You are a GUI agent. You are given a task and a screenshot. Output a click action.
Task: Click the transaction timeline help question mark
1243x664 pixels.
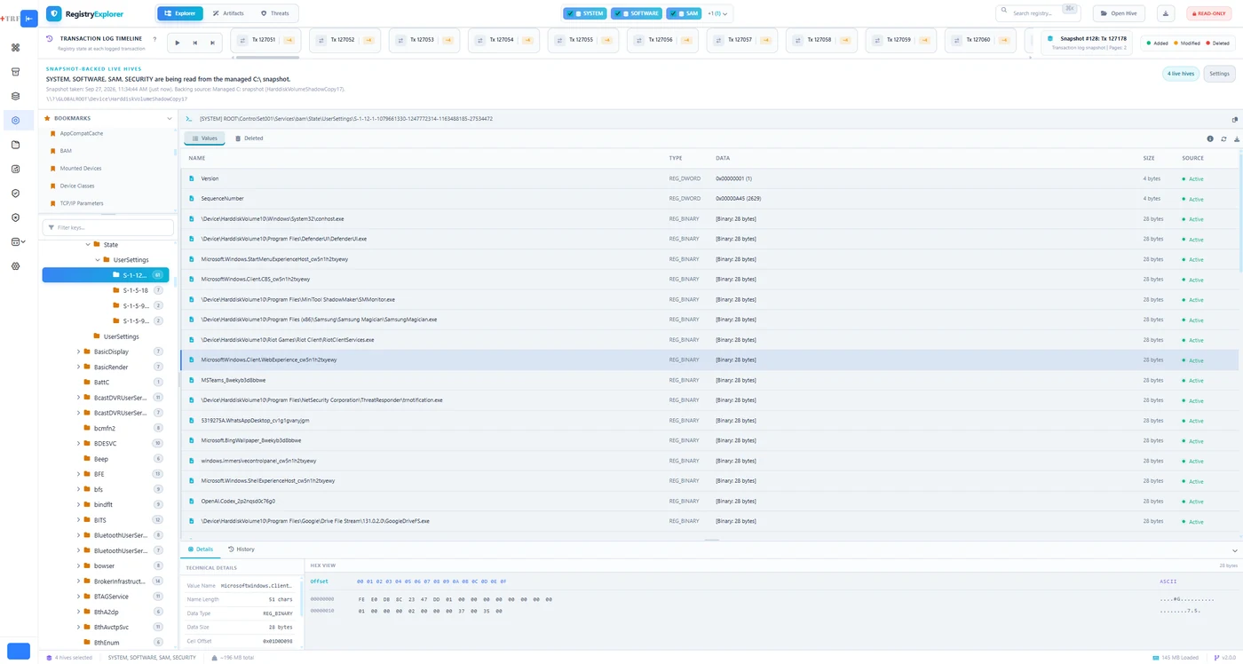154,39
